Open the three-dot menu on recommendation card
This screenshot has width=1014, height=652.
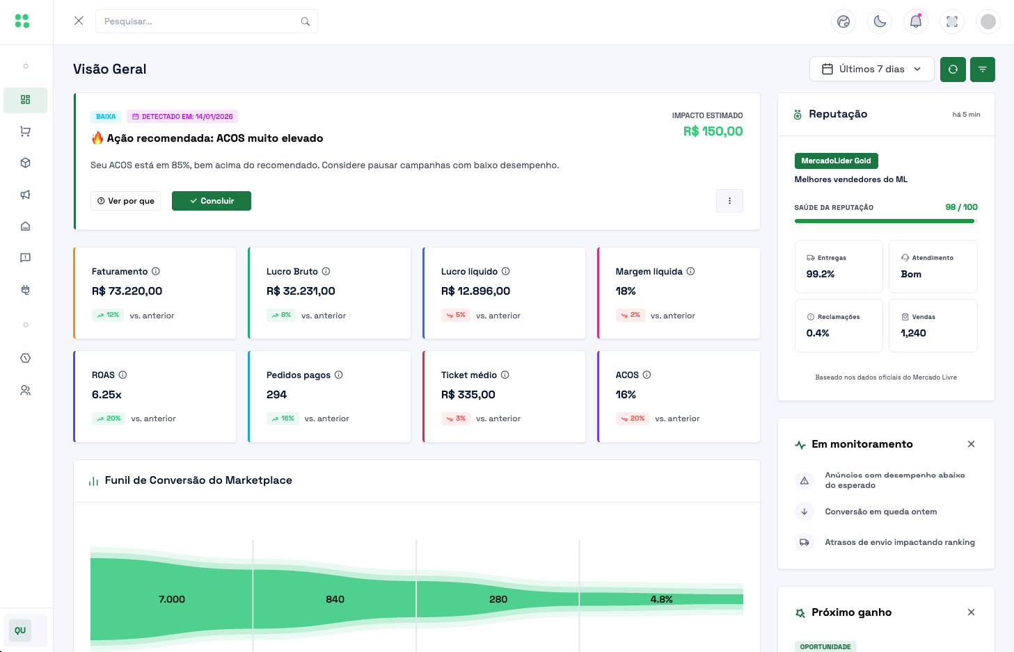tap(729, 201)
